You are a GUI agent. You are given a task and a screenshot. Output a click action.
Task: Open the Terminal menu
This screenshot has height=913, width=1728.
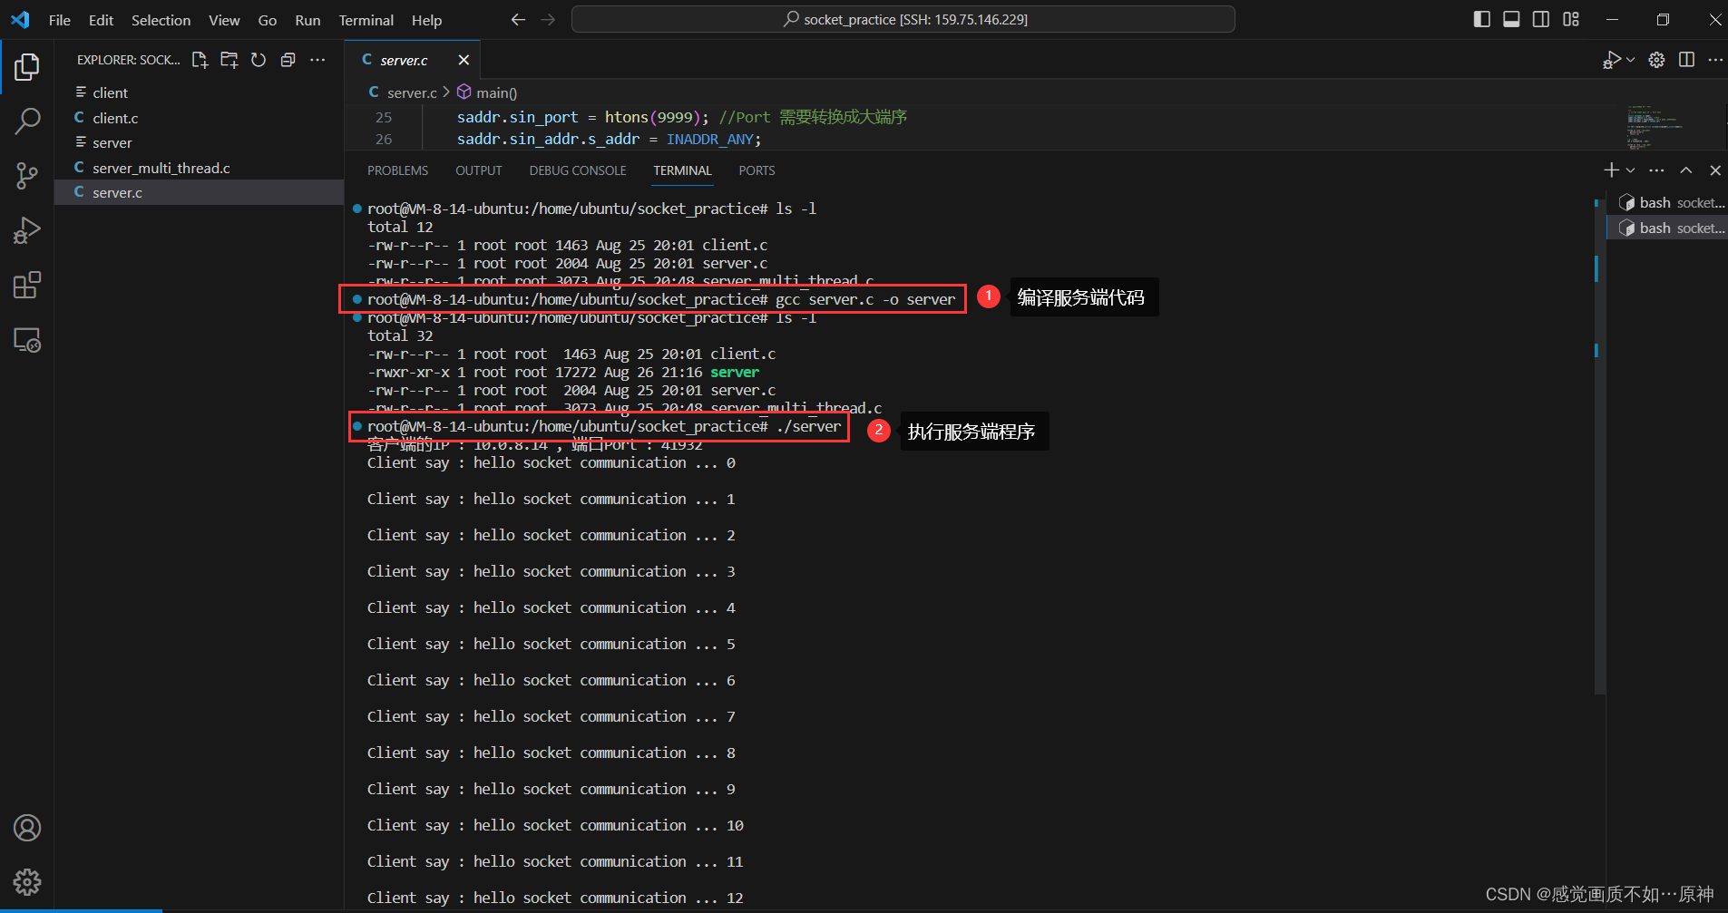coord(366,20)
